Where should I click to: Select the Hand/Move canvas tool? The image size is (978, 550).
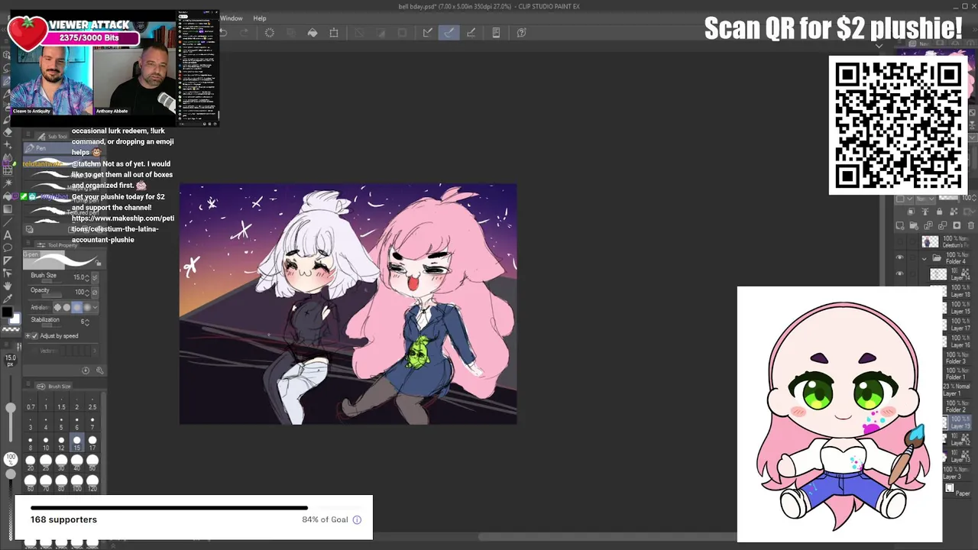click(8, 286)
